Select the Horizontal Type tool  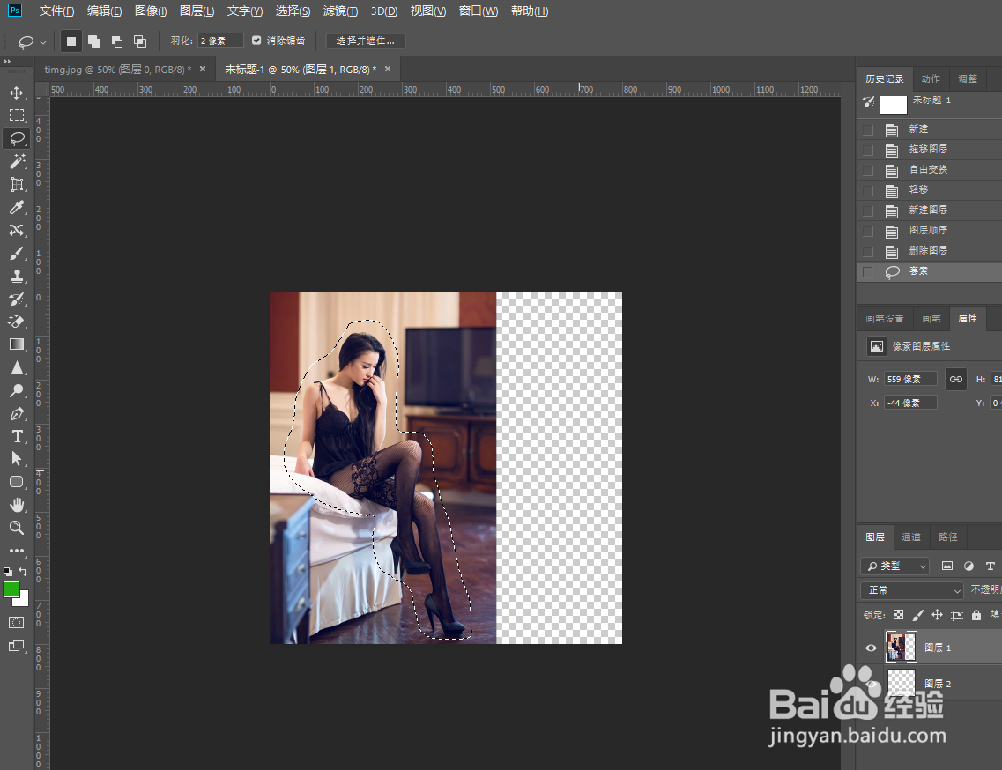click(17, 436)
